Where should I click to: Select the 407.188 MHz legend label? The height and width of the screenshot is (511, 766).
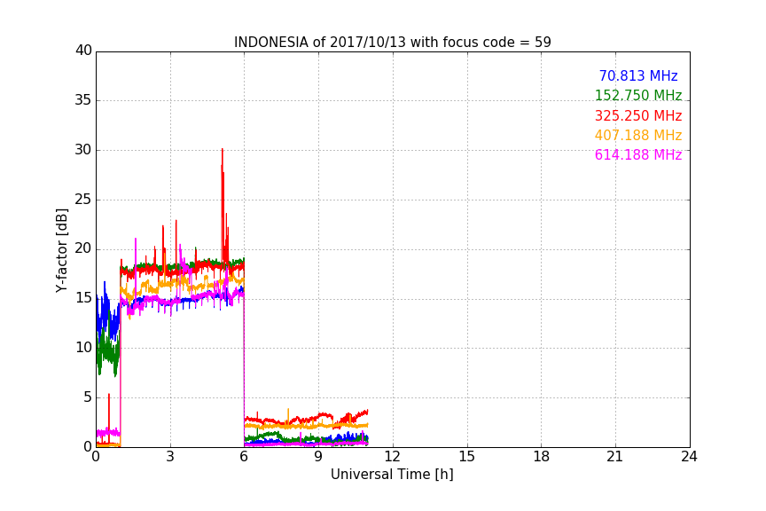point(638,135)
